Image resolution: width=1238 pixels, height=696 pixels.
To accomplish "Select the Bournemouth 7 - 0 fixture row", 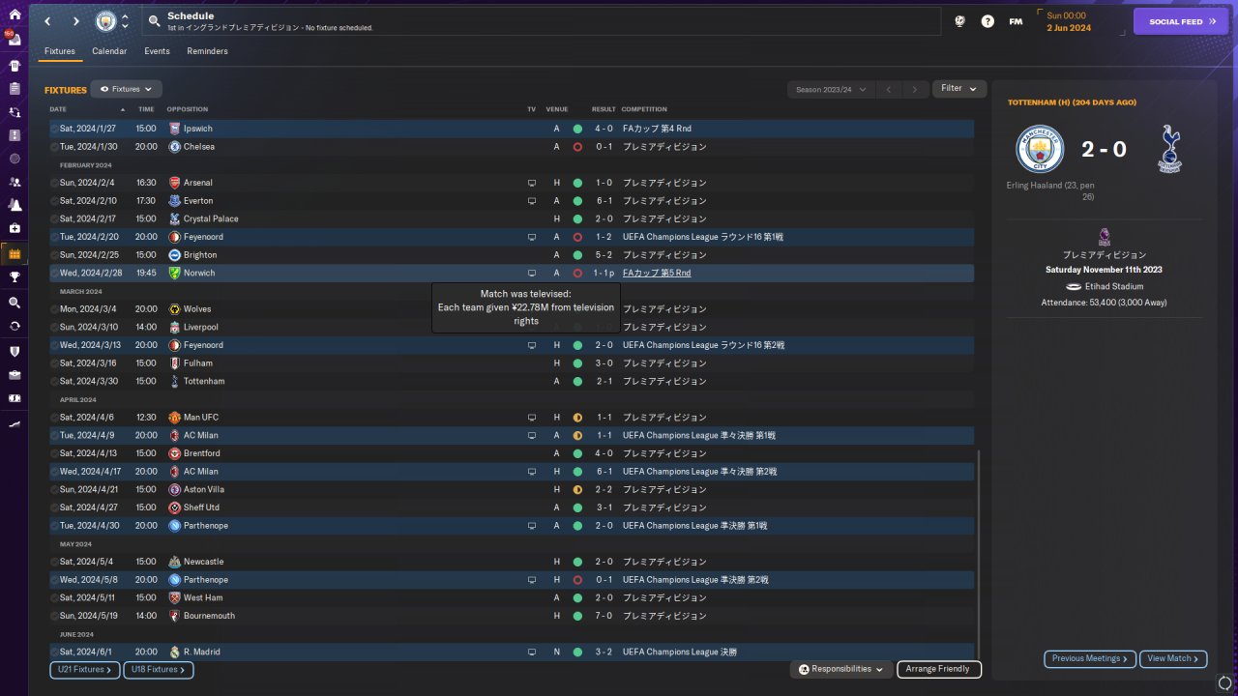I will (512, 616).
